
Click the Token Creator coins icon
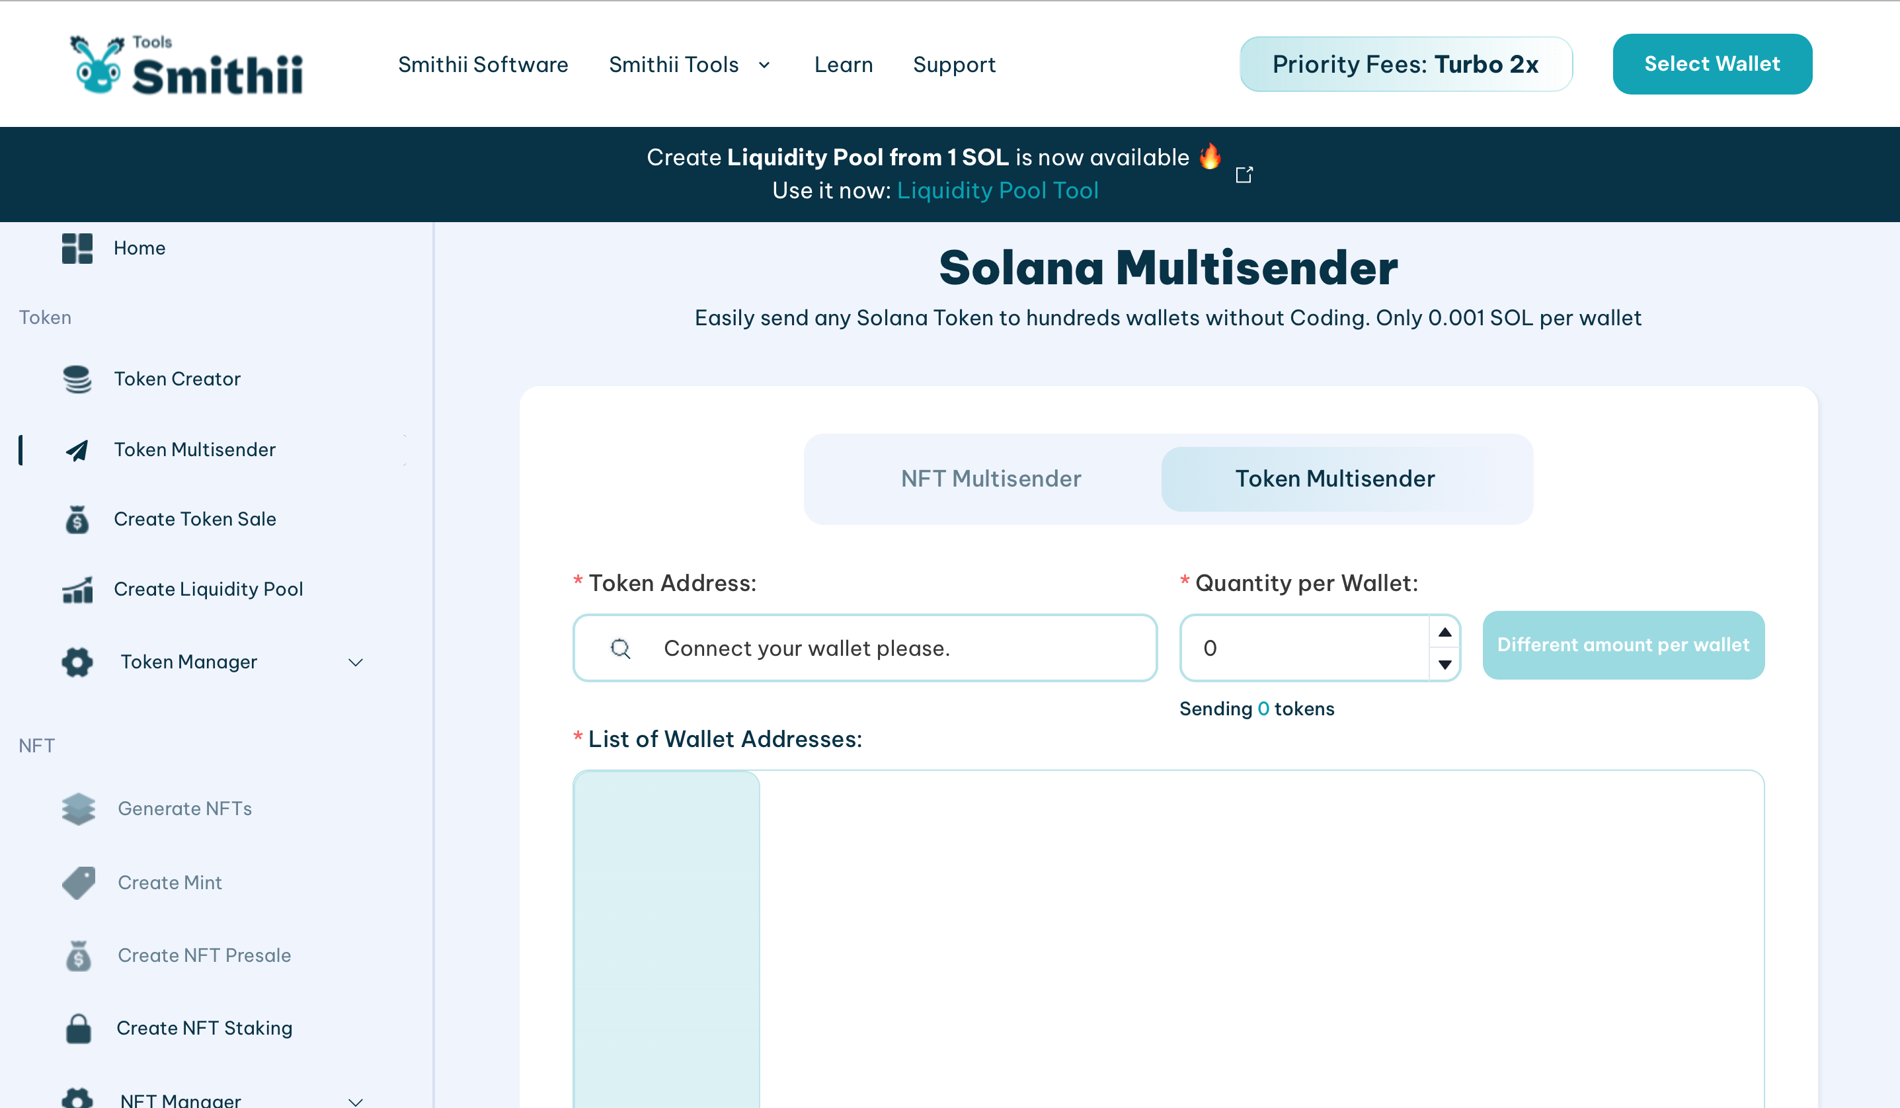click(x=77, y=379)
